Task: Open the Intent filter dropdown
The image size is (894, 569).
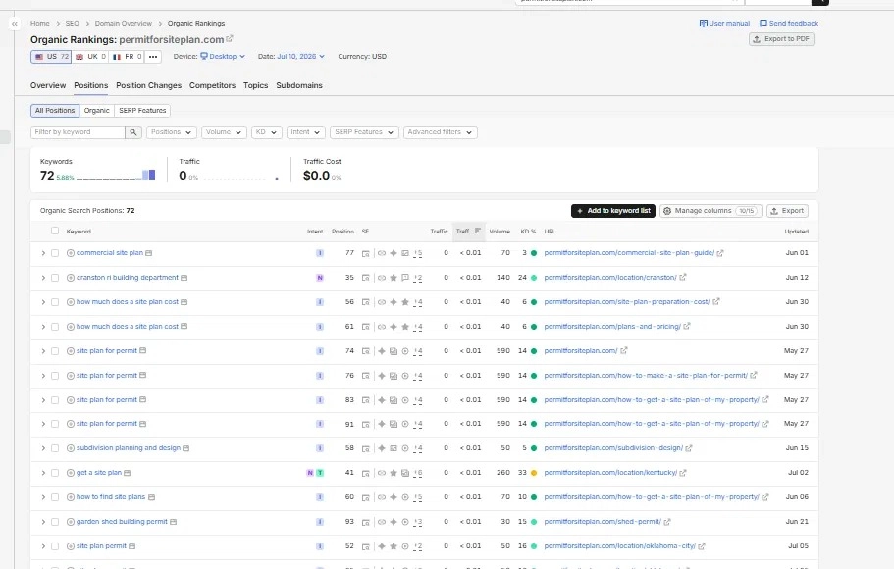Action: point(305,132)
